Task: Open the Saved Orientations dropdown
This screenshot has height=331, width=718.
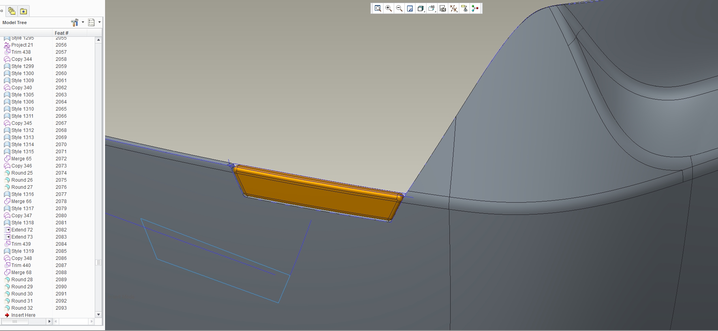Action: pos(432,8)
